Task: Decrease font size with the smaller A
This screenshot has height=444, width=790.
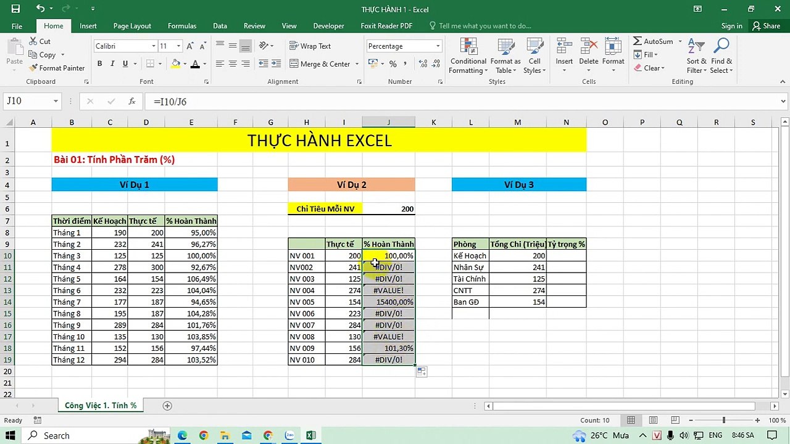Action: click(203, 46)
